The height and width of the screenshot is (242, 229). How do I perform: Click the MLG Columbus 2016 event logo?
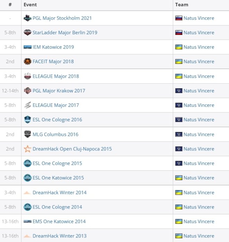pyautogui.click(x=27, y=134)
